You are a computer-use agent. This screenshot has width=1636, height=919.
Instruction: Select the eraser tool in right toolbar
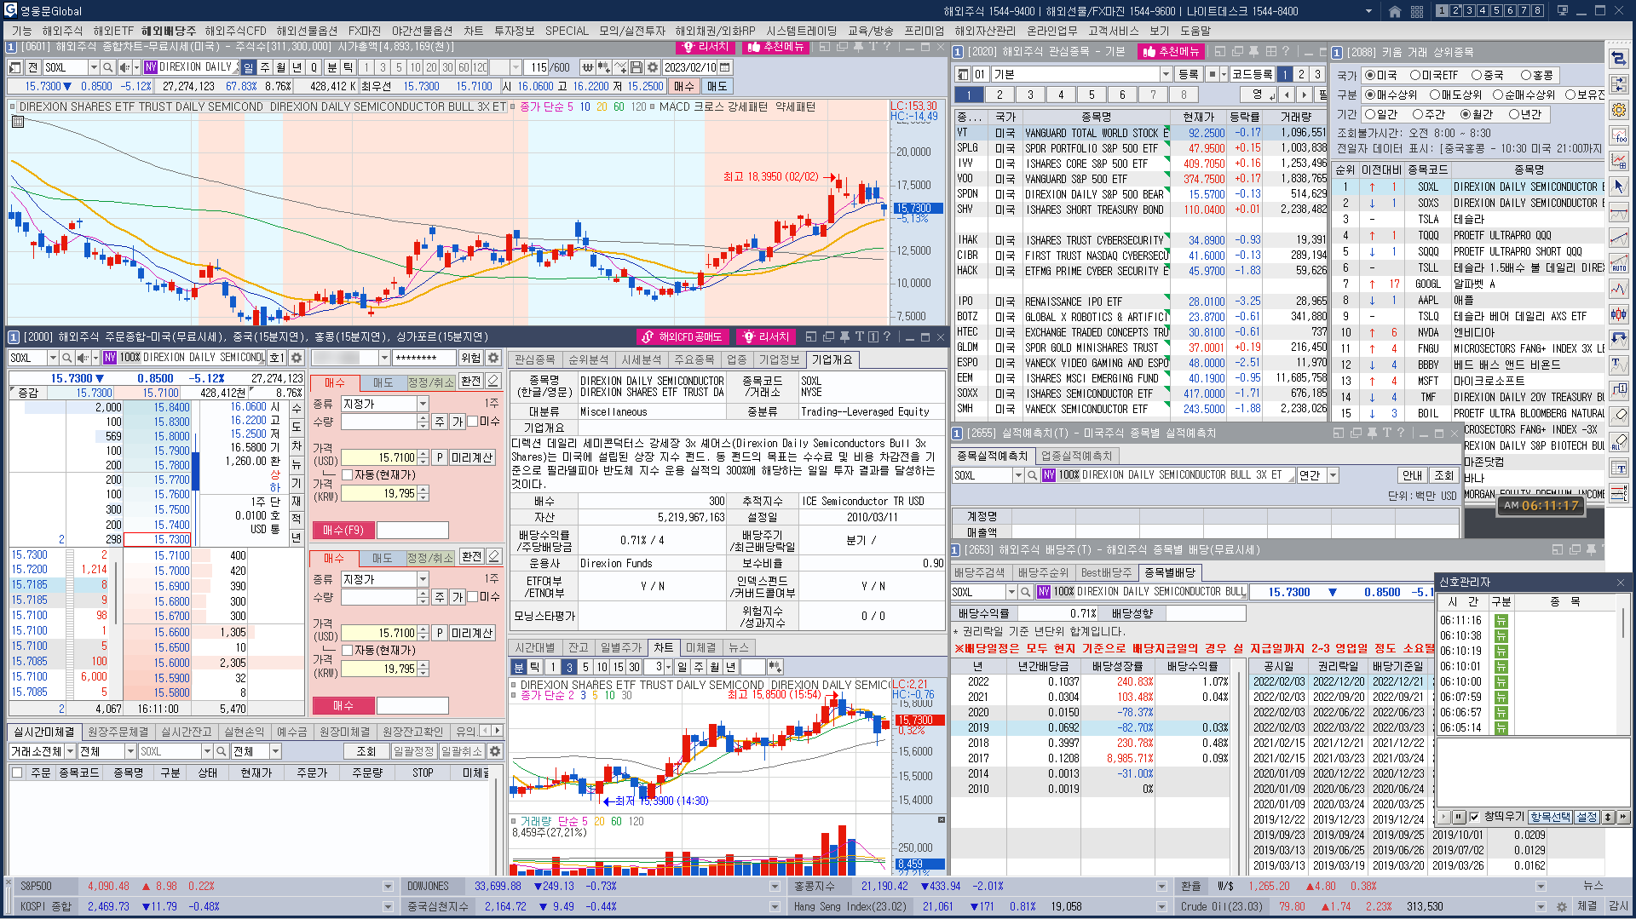pos(1619,416)
